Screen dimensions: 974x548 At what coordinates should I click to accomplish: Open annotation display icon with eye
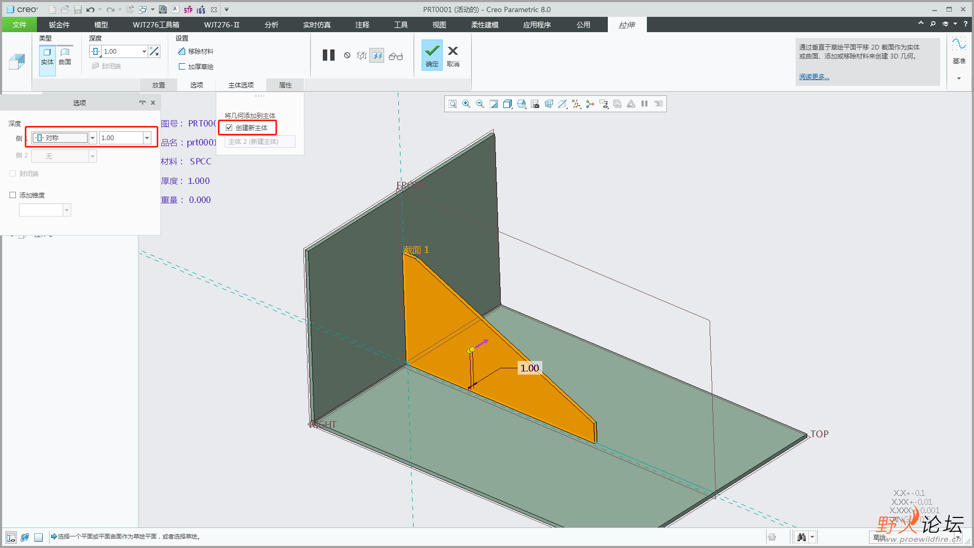604,104
